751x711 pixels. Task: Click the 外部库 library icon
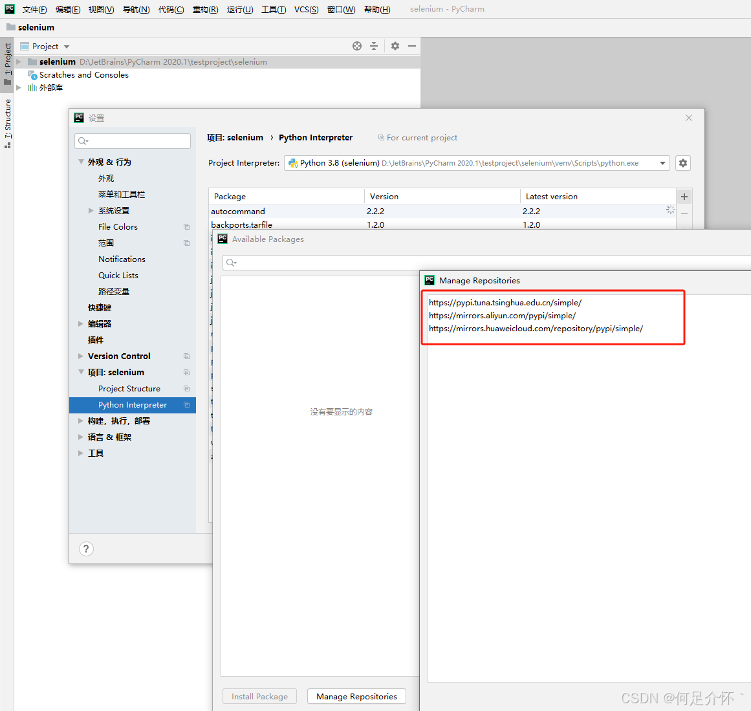click(32, 88)
